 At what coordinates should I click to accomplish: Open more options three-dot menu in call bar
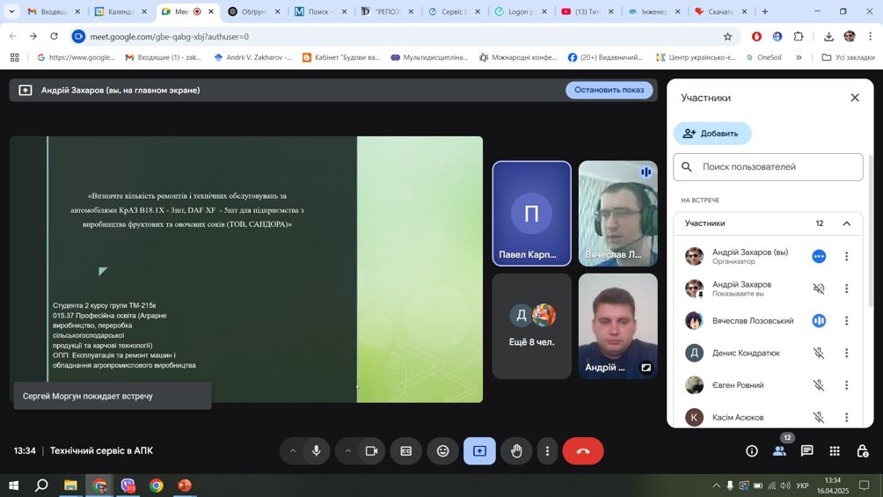(547, 451)
